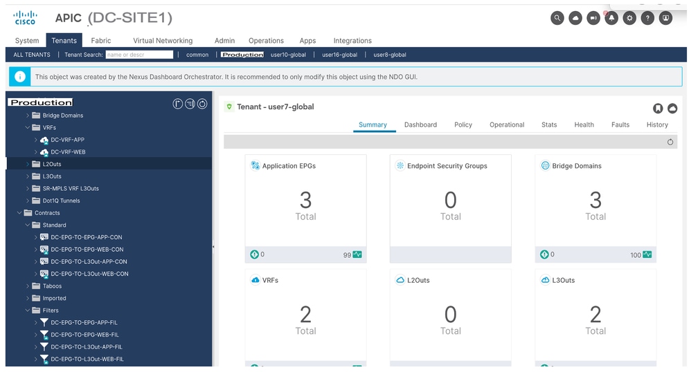Click the DC-VRF-APP VRF icon

[44, 140]
